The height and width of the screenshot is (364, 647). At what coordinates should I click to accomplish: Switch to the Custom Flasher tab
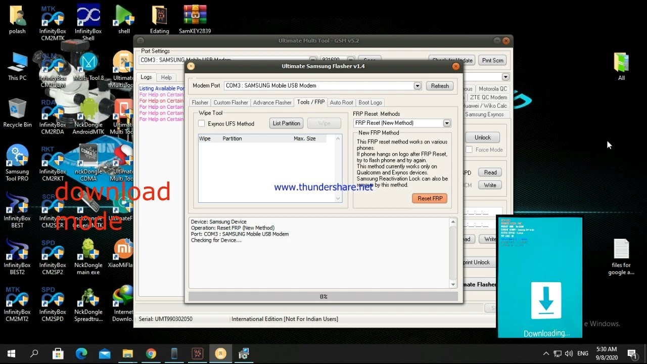(231, 103)
